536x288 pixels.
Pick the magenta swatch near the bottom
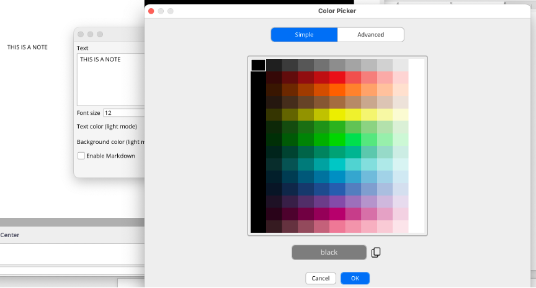point(337,214)
